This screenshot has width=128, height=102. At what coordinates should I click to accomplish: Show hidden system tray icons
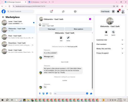click(x=108, y=100)
